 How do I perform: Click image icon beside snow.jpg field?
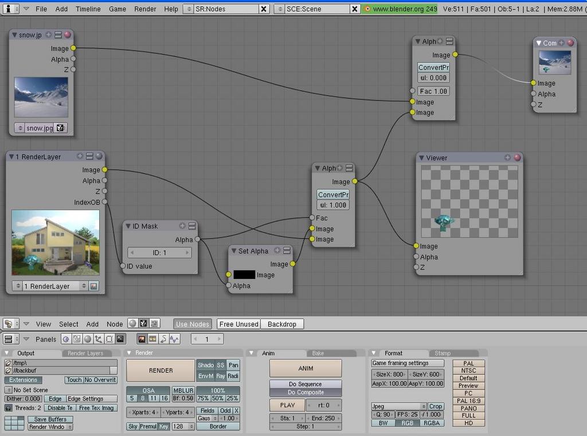tap(61, 128)
